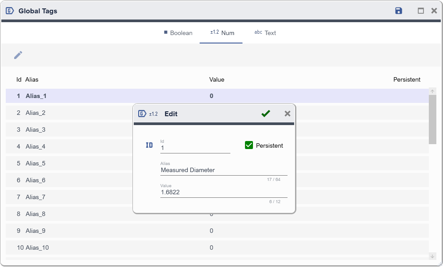This screenshot has width=443, height=267.
Task: Confirm edit with the green checkmark
Action: pyautogui.click(x=265, y=114)
